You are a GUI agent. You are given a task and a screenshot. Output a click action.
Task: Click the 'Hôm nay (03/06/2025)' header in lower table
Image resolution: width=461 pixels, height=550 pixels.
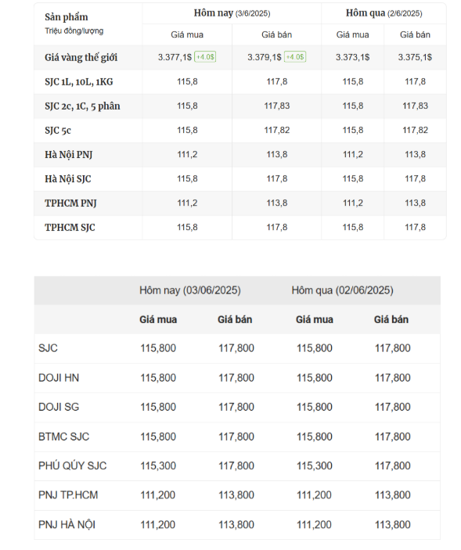click(x=190, y=290)
